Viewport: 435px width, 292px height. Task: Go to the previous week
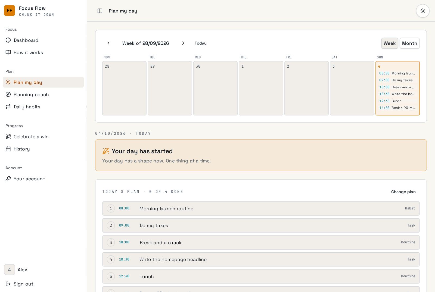point(108,43)
